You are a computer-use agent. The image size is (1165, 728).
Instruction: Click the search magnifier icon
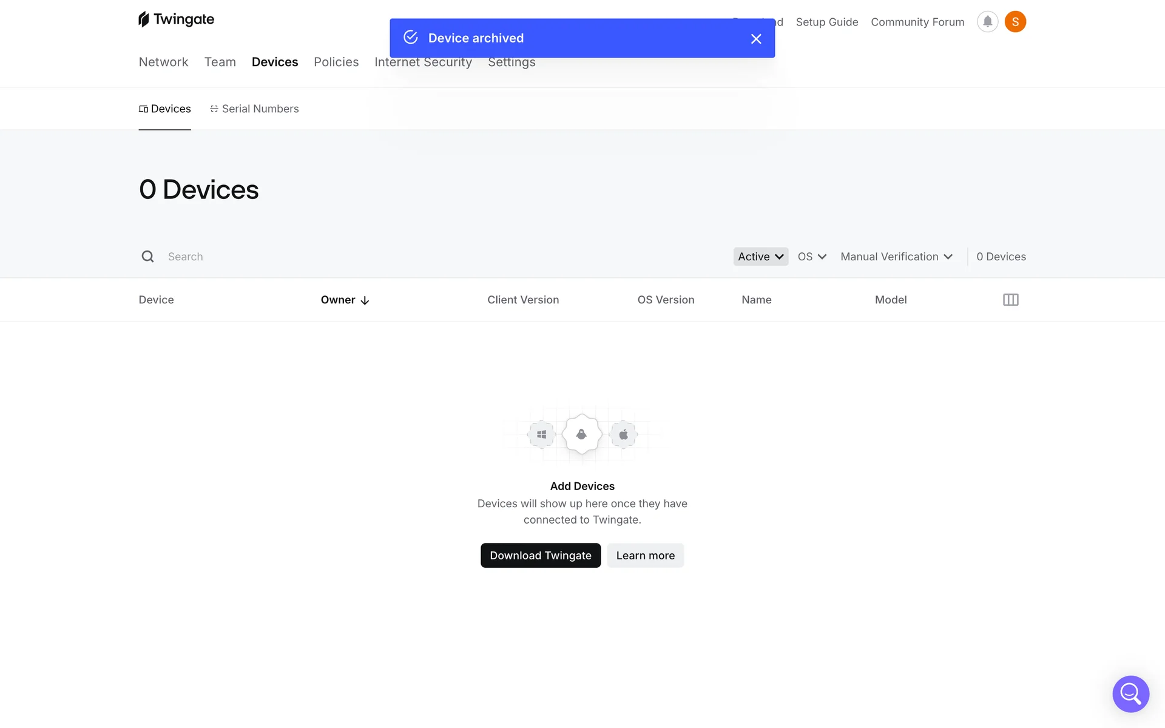(x=147, y=257)
